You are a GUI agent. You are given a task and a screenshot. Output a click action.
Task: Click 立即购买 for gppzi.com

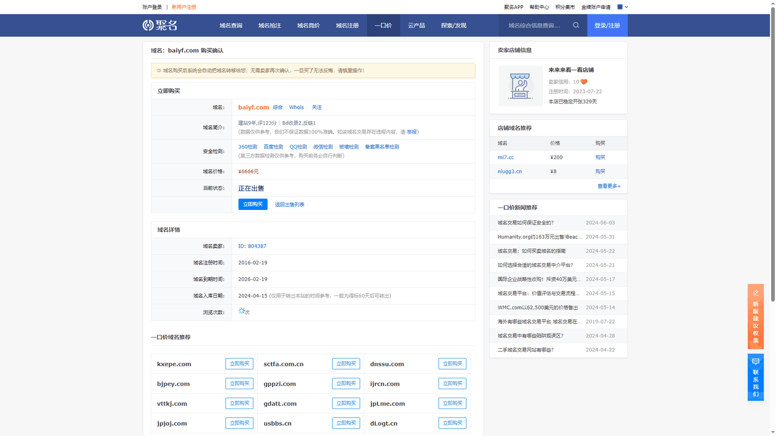[x=346, y=384]
